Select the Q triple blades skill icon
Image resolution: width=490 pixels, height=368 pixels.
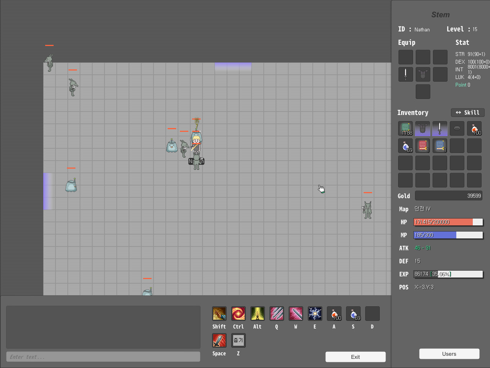pyautogui.click(x=276, y=313)
